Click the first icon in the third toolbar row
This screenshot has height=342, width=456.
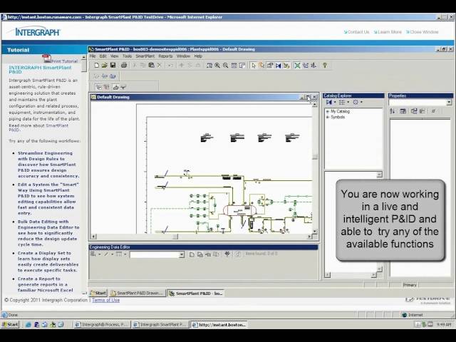coord(98,87)
